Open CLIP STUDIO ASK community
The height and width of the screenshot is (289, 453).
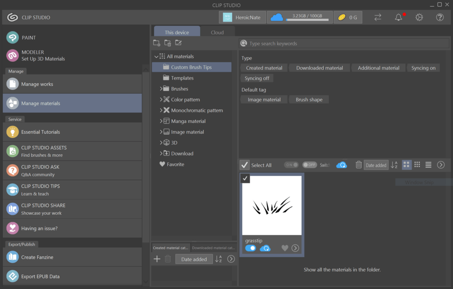(x=72, y=170)
